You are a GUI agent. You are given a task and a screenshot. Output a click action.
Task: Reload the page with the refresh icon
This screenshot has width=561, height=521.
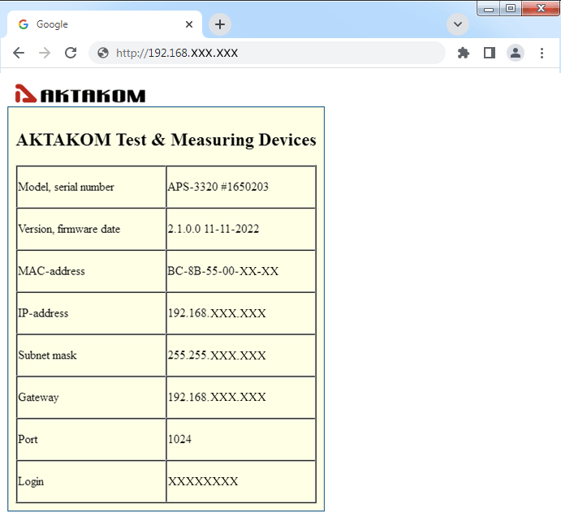pyautogui.click(x=71, y=53)
